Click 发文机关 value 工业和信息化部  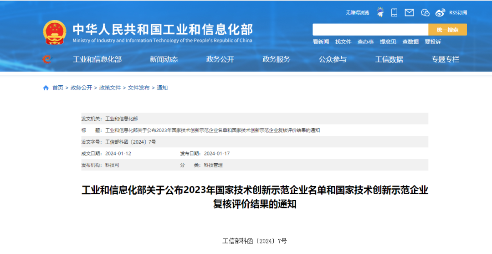(122, 119)
